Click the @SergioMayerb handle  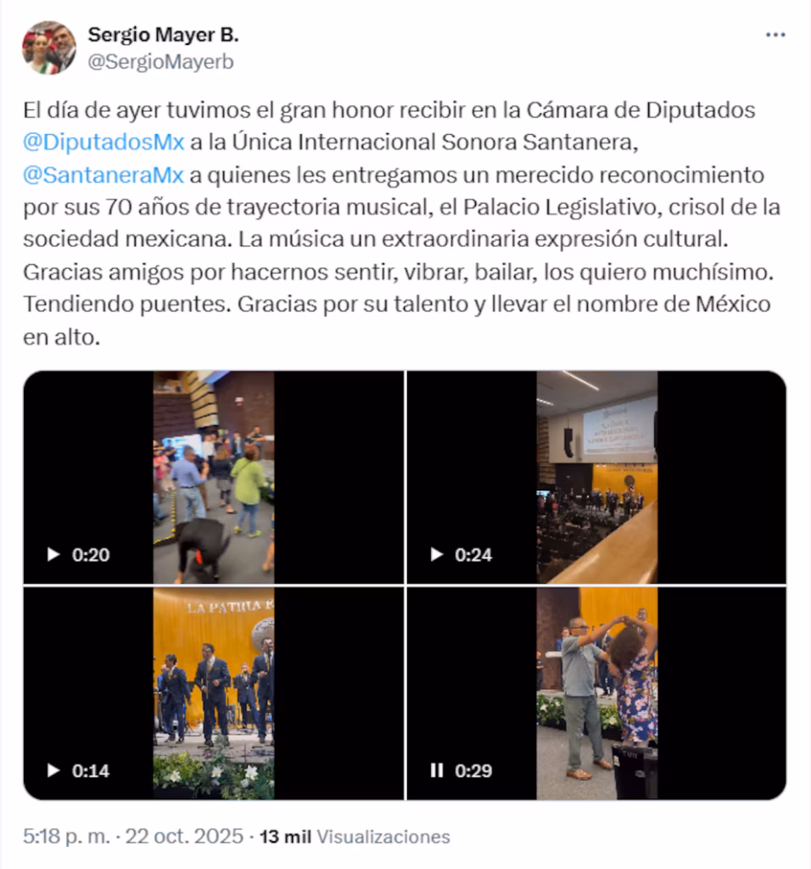click(160, 61)
